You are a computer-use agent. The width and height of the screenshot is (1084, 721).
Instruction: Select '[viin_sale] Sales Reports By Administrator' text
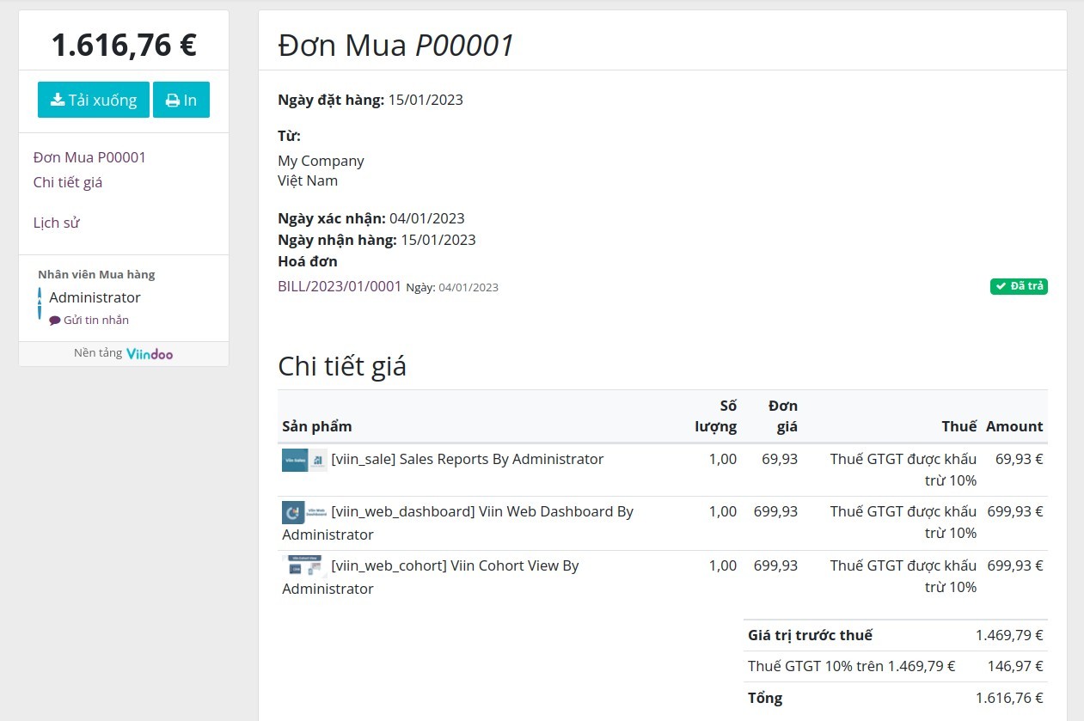468,459
